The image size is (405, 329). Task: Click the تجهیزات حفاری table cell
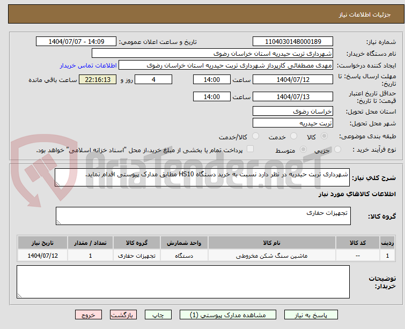137,256
